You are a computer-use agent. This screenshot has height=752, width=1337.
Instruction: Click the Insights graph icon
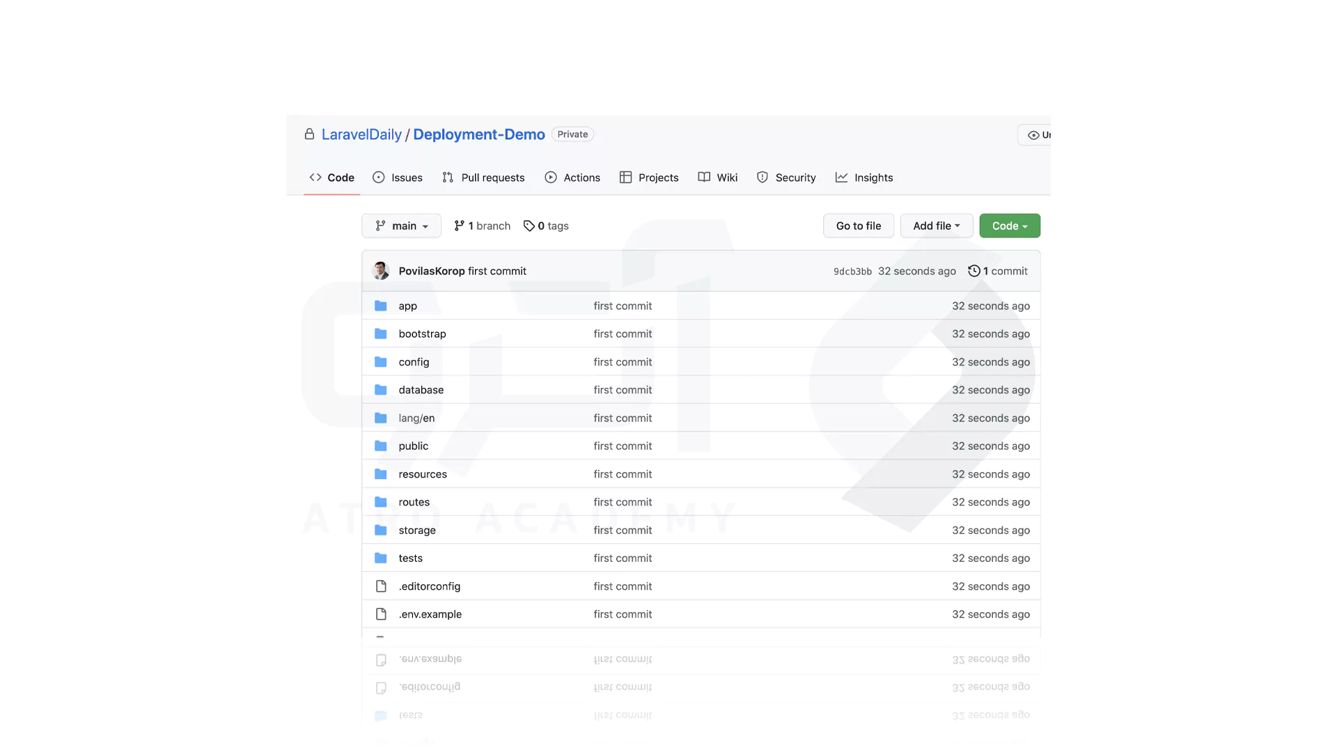click(x=842, y=178)
